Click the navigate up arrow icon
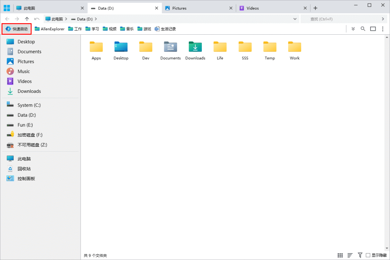This screenshot has height=260, width=390. click(27, 19)
